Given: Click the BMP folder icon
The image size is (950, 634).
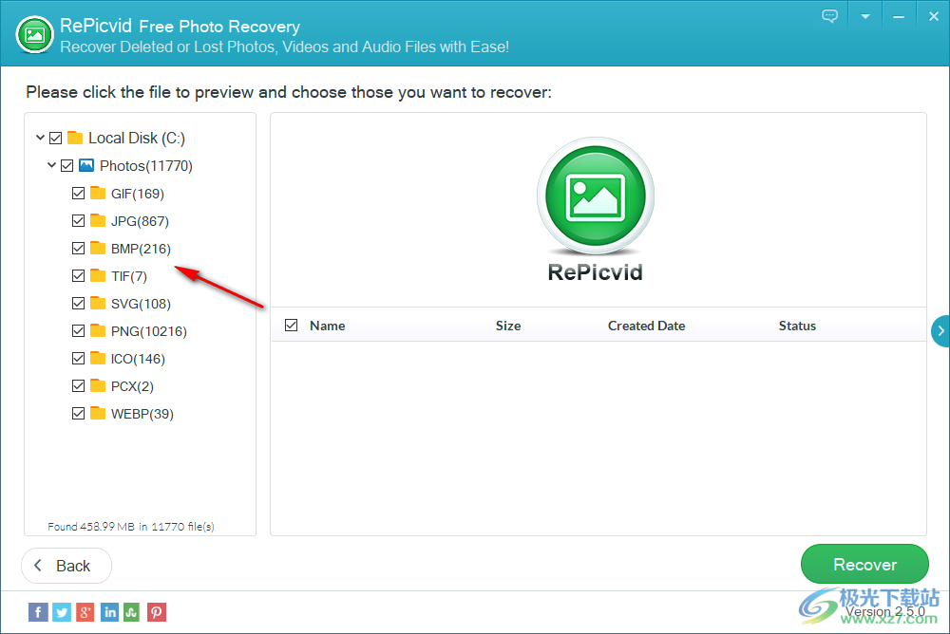Looking at the screenshot, I should tap(98, 248).
